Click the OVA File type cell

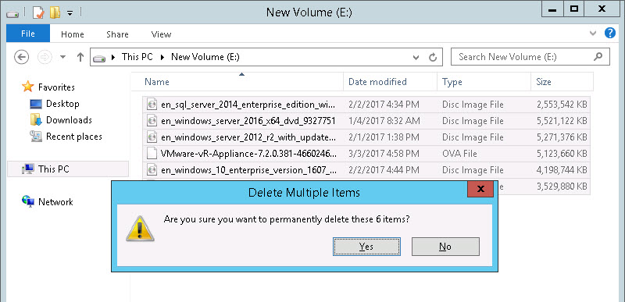tap(459, 154)
